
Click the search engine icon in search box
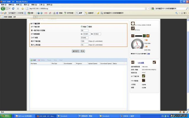point(152,9)
